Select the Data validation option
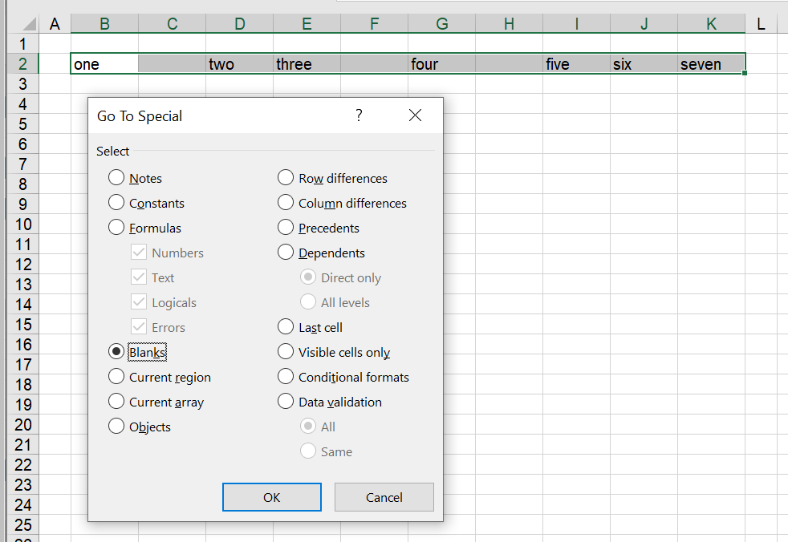 tap(286, 402)
